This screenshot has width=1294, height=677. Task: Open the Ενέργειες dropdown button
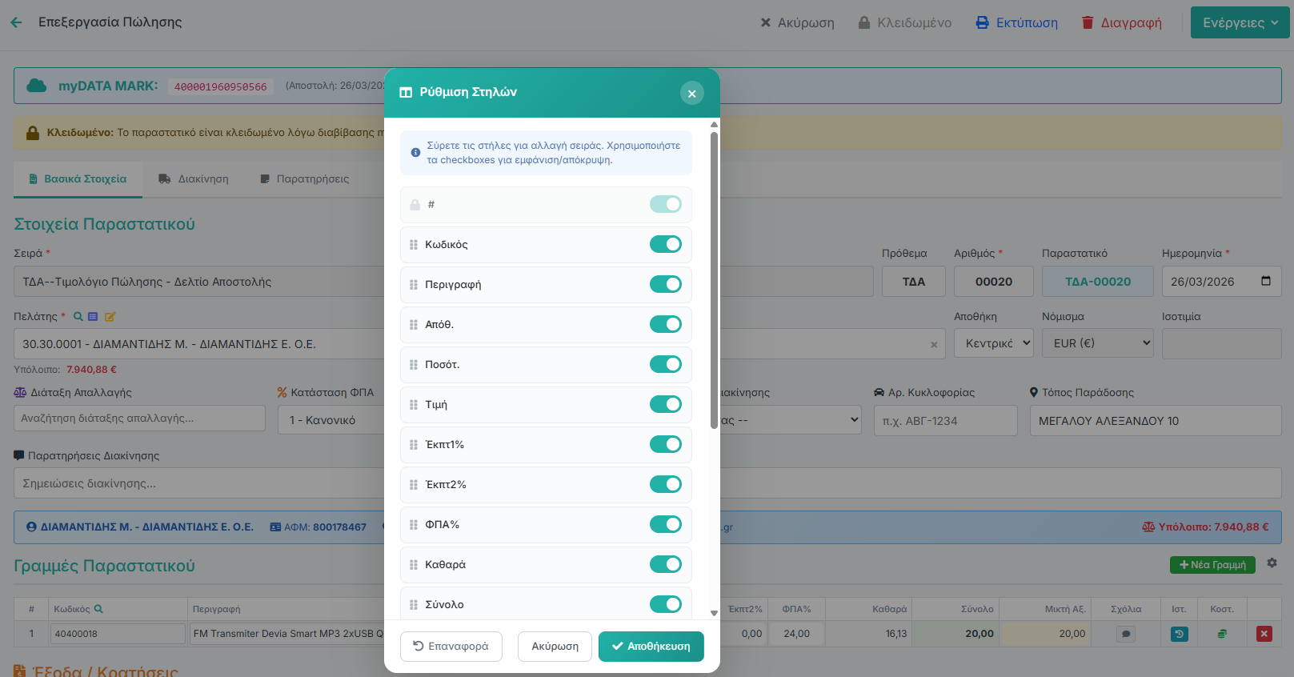tap(1240, 22)
